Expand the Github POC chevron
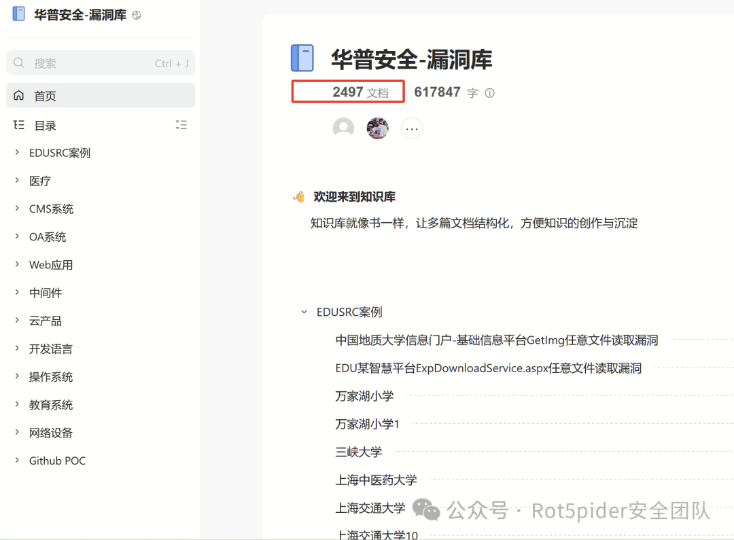This screenshot has height=540, width=734. click(17, 461)
